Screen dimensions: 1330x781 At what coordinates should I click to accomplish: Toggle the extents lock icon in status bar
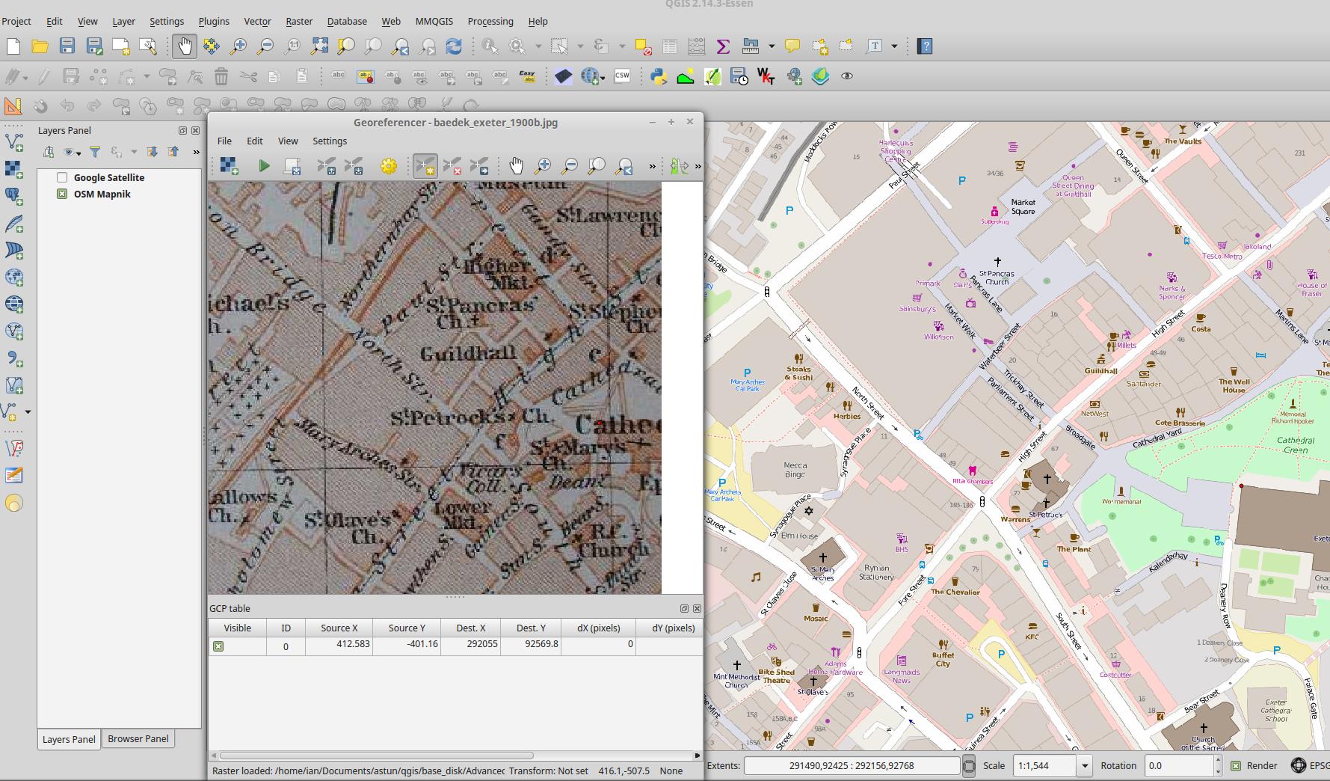point(969,765)
